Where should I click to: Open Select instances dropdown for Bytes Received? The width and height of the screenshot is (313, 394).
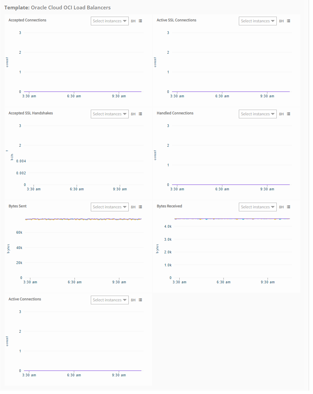pos(257,207)
